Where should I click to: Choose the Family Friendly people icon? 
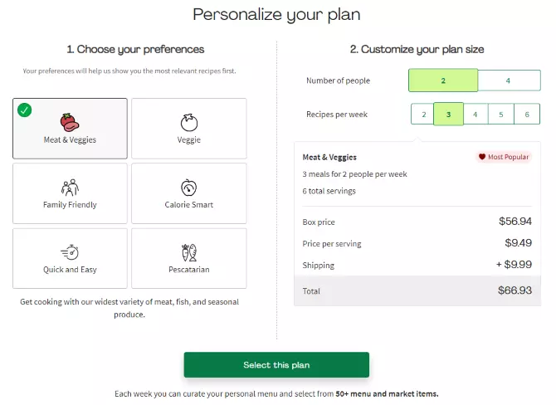(x=70, y=188)
